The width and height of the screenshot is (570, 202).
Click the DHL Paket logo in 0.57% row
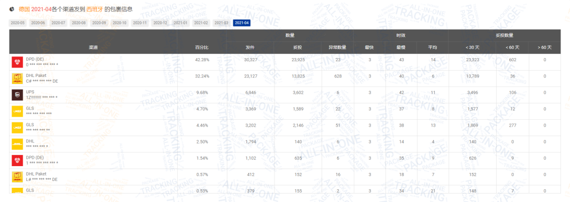coord(17,177)
